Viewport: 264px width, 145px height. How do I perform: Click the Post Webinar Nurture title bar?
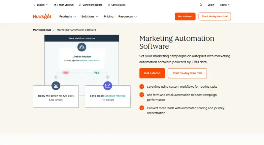(x=82, y=38)
